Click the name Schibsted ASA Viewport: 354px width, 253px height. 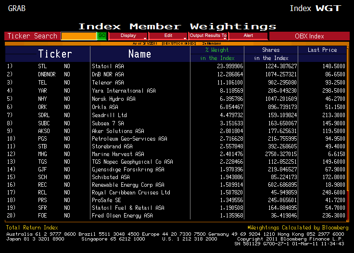(111, 177)
